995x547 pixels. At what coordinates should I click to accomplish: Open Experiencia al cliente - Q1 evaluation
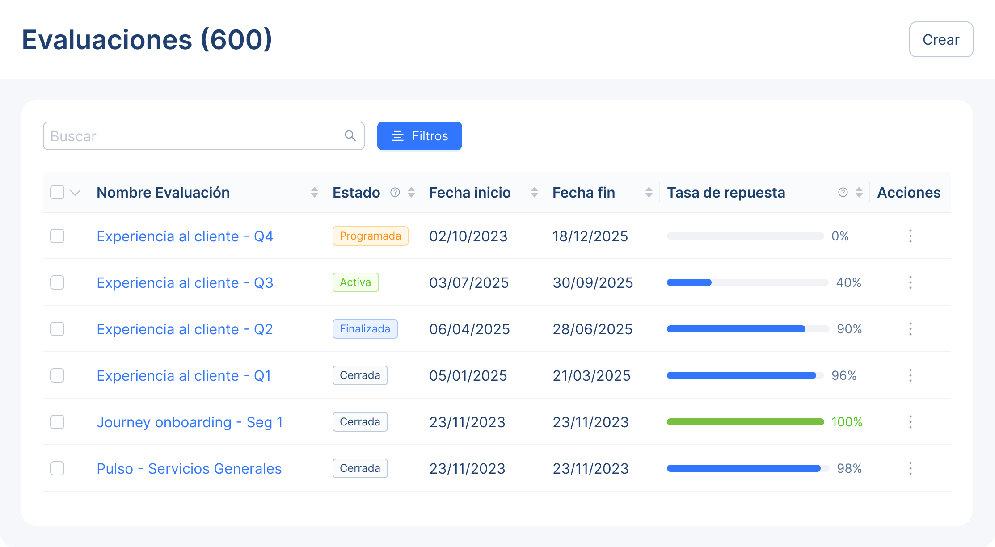click(x=183, y=375)
